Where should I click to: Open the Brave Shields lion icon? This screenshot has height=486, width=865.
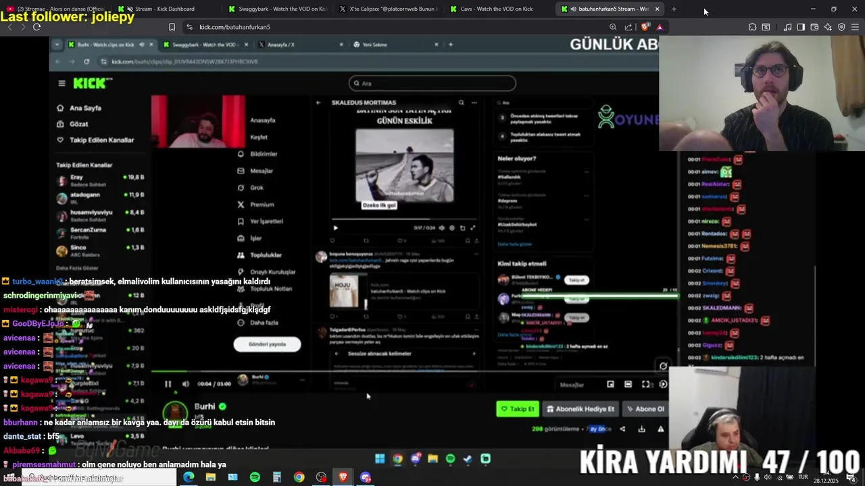[645, 27]
